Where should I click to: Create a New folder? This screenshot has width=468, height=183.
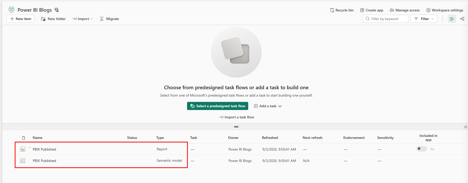click(53, 19)
